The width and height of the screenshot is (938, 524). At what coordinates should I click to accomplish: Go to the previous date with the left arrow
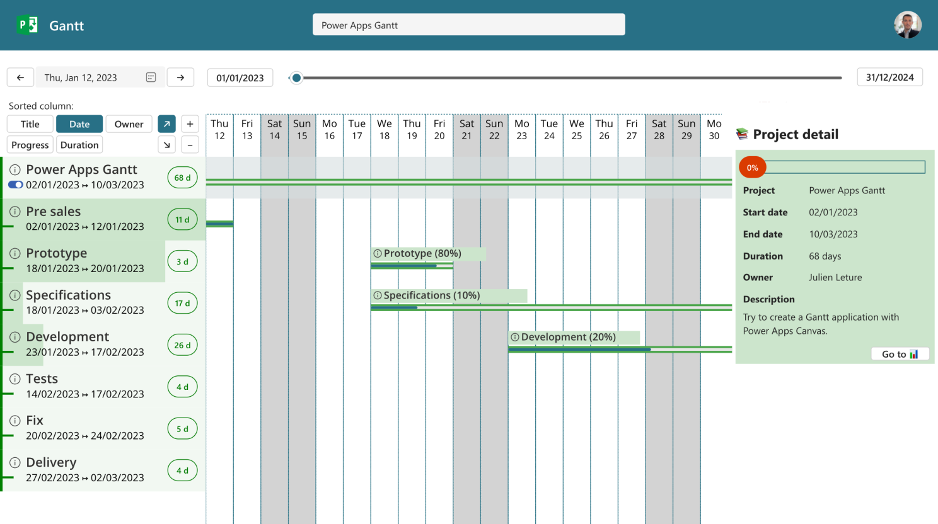pos(20,77)
